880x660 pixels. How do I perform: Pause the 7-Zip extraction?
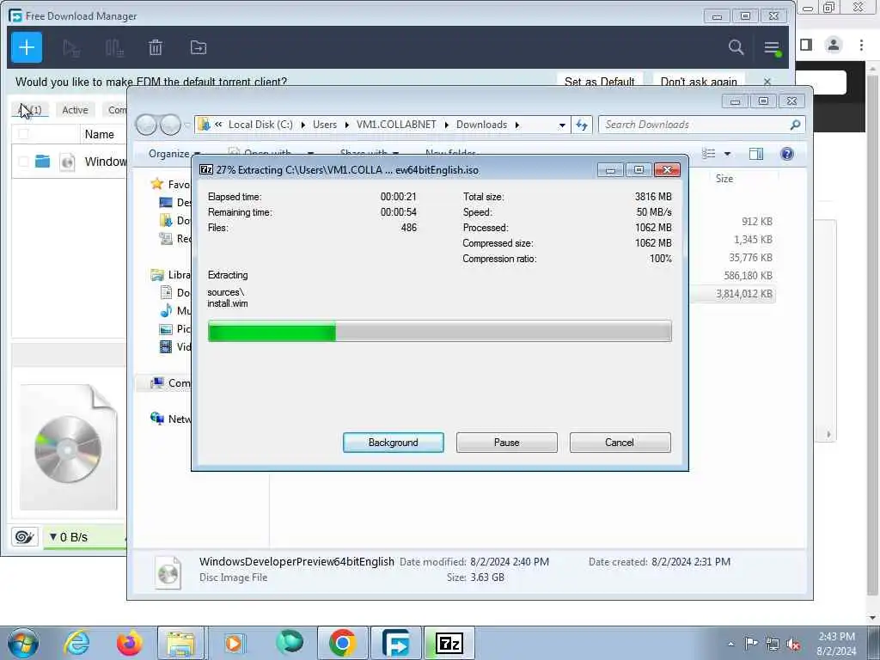click(x=507, y=443)
